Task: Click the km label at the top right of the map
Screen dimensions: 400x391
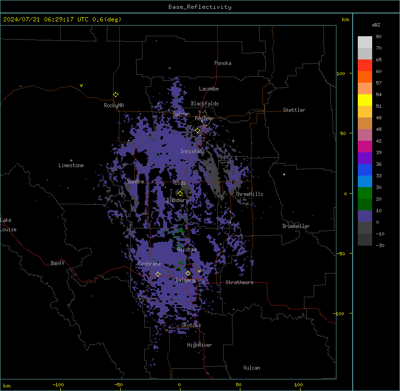Action: [x=346, y=20]
